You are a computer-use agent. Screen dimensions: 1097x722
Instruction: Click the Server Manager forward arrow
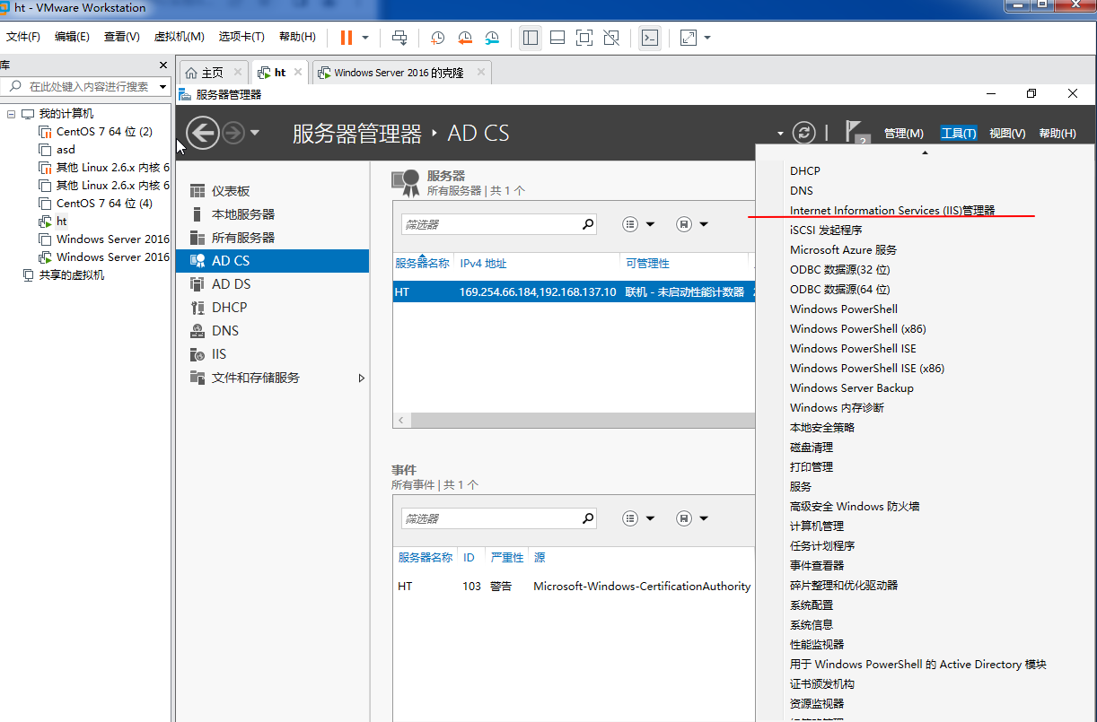tap(233, 134)
